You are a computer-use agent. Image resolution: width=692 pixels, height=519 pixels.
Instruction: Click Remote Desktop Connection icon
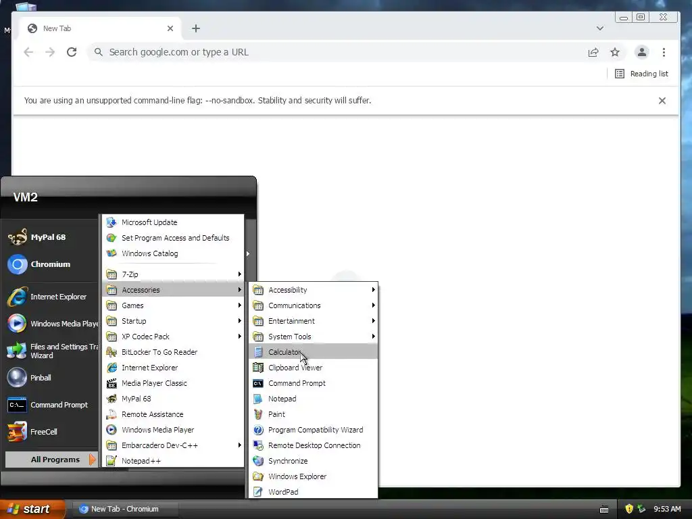[x=258, y=445]
